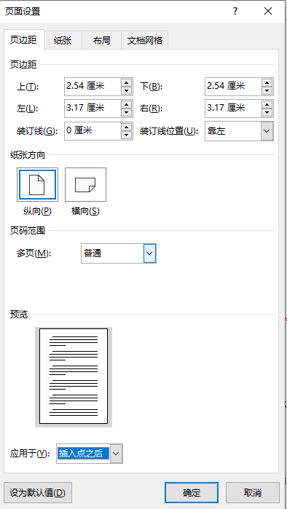
Task: Click the 页面设置 title text
Action: 23,12
